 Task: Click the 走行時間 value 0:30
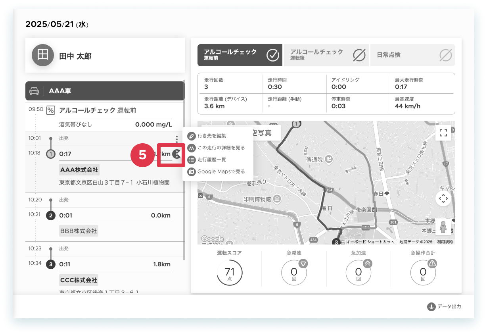tap(275, 87)
